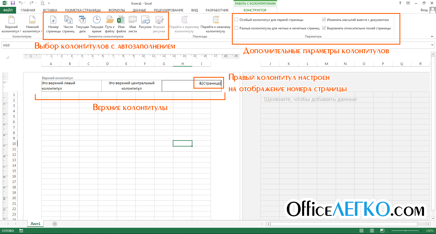Click vertical scrollbar down arrow

pyautogui.click(x=433, y=218)
